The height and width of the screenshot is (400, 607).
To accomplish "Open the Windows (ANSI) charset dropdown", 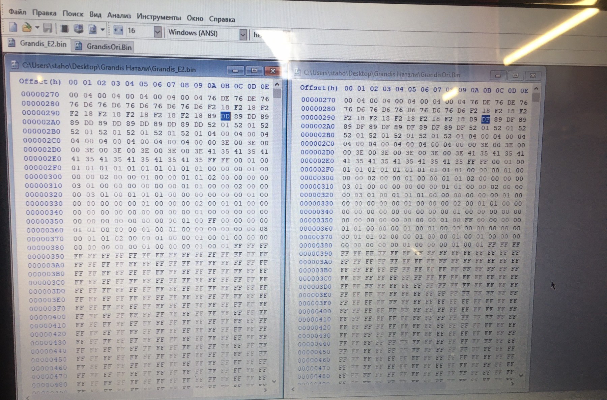I will pos(243,34).
